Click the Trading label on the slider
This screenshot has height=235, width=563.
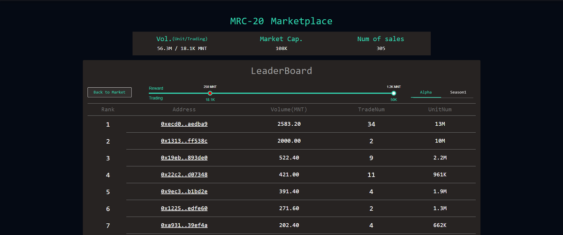[156, 98]
